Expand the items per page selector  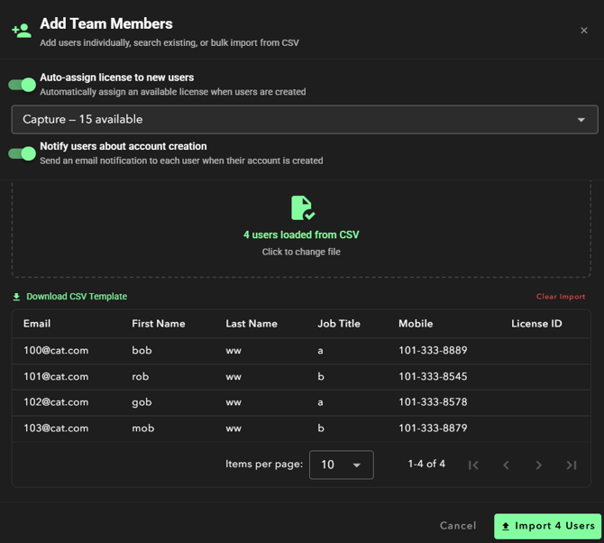[x=341, y=465]
